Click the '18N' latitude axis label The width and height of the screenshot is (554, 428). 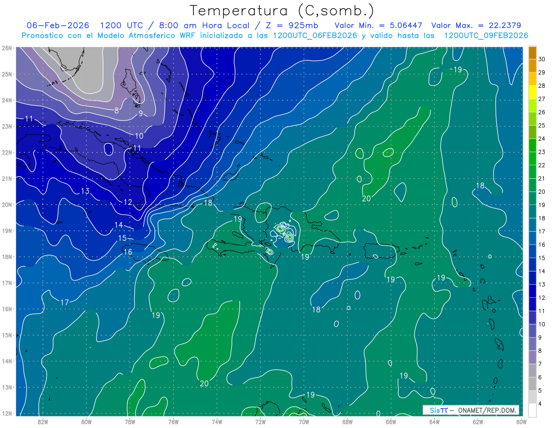(7, 257)
